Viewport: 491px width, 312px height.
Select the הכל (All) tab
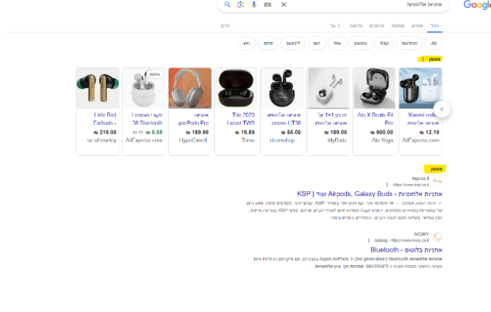(x=435, y=26)
